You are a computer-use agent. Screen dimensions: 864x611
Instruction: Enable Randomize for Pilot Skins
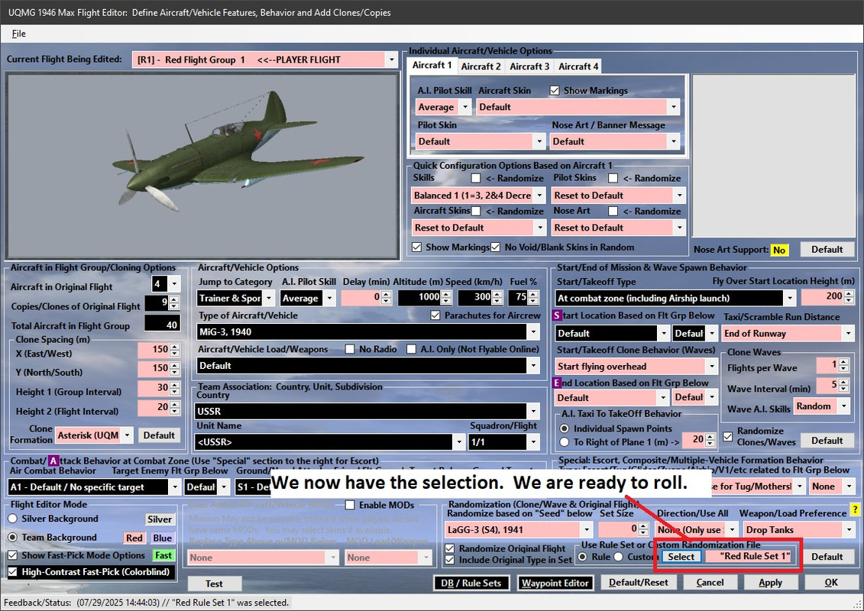click(x=613, y=178)
